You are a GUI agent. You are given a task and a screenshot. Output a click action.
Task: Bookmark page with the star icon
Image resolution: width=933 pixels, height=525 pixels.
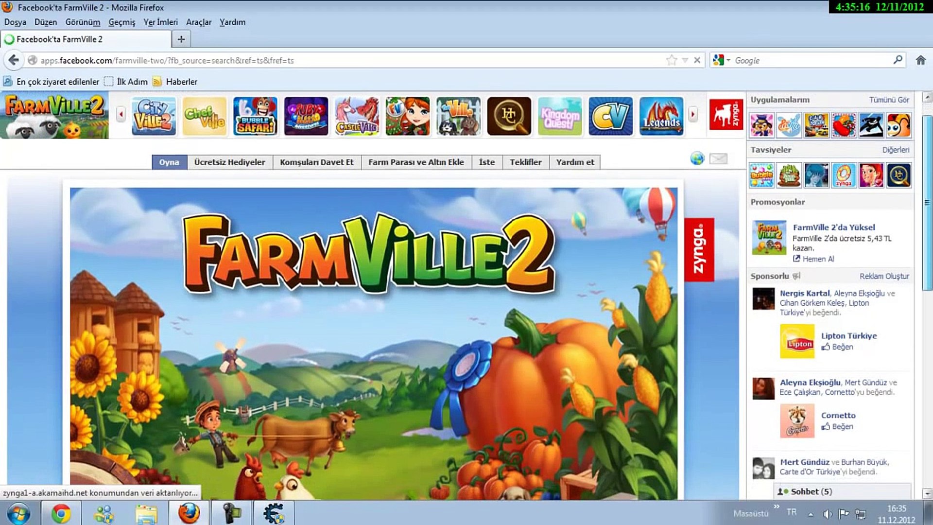coord(672,60)
